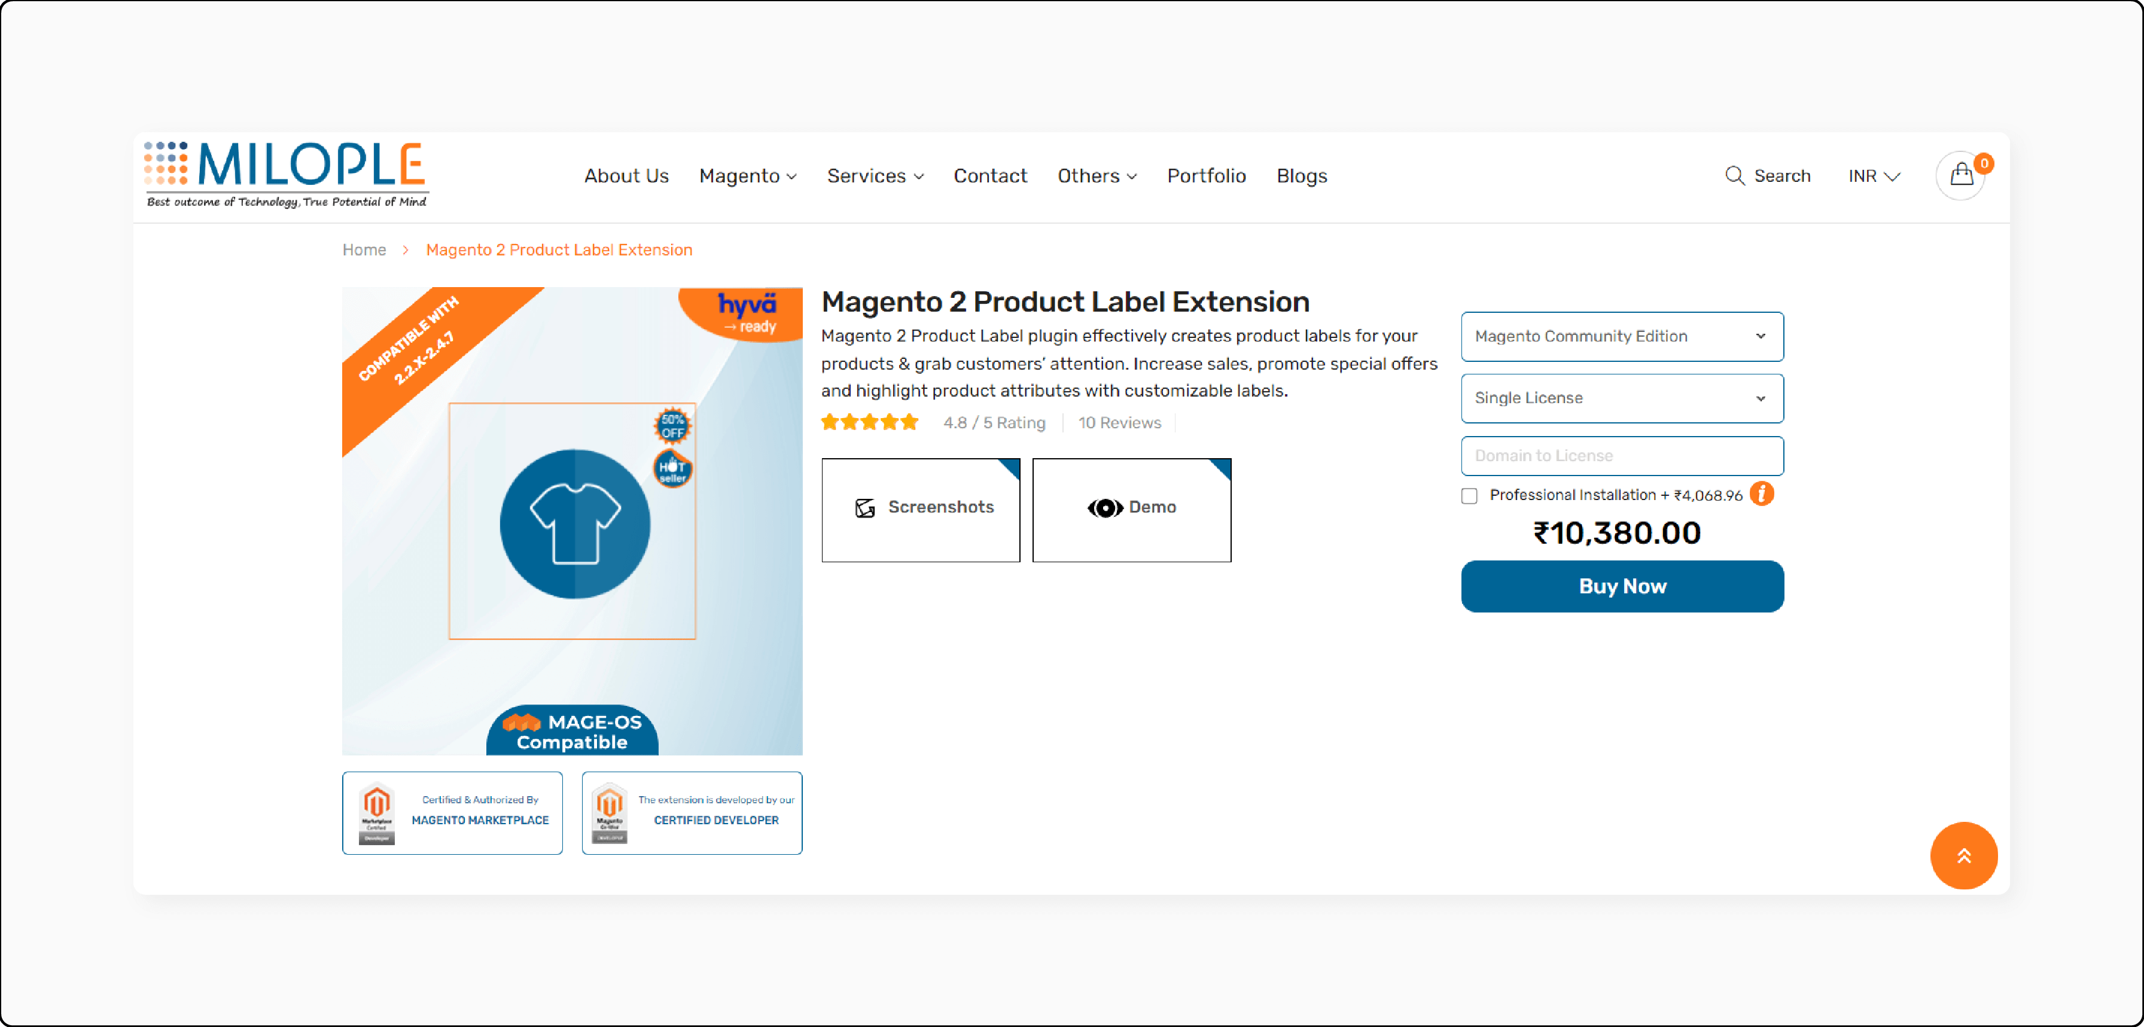This screenshot has width=2144, height=1027.
Task: Click the ₹10,380.00 price text
Action: click(x=1617, y=533)
